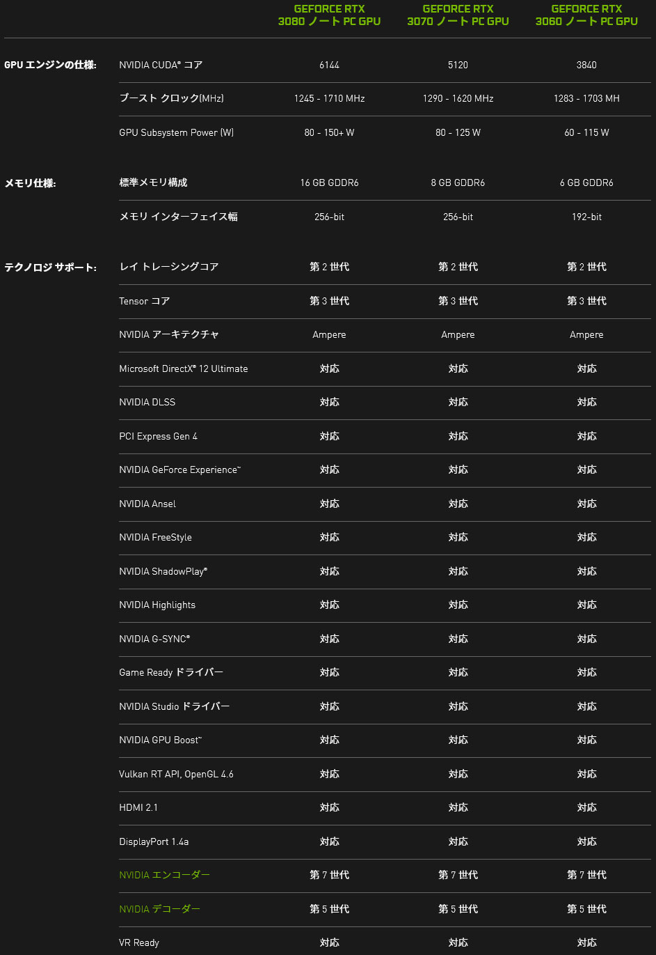
Task: Click the HDMI 2.1 row label
Action: pyautogui.click(x=138, y=807)
